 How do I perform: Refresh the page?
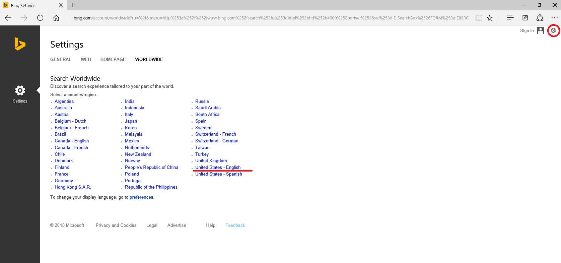coord(40,18)
